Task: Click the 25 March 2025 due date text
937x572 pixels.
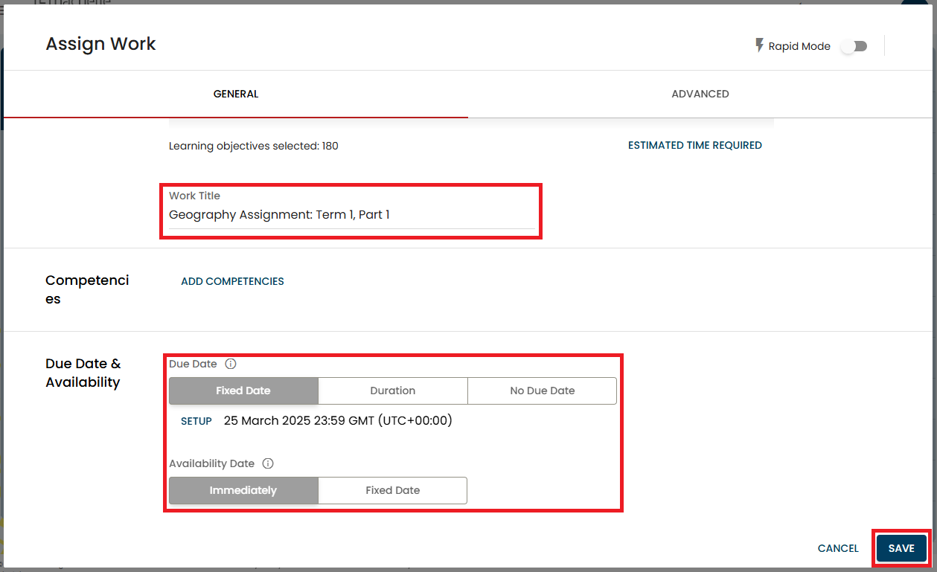Action: (338, 421)
